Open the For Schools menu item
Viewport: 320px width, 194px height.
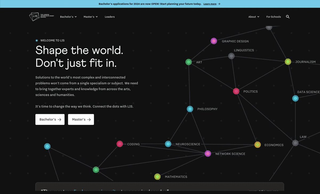tap(274, 17)
